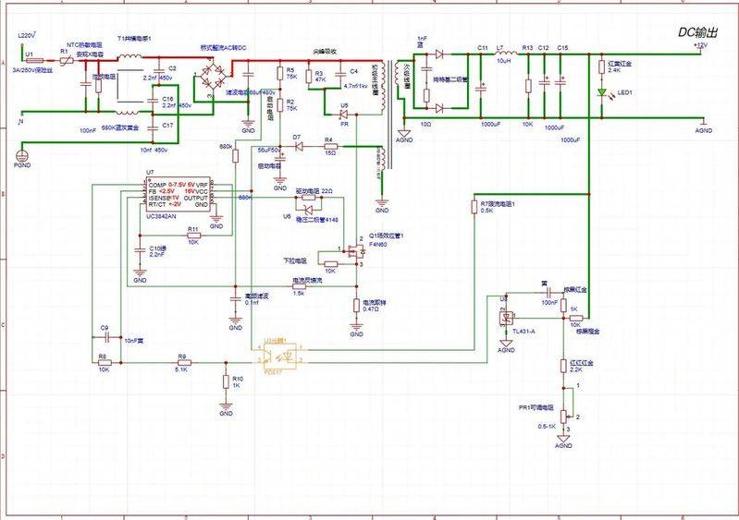The width and height of the screenshot is (739, 520).
Task: Click the 'LED1' designator text
Action: point(624,92)
